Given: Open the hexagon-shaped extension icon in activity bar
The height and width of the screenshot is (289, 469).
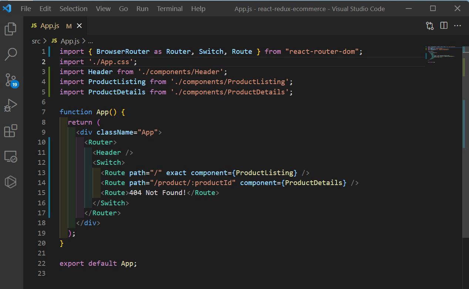Looking at the screenshot, I should point(10,182).
